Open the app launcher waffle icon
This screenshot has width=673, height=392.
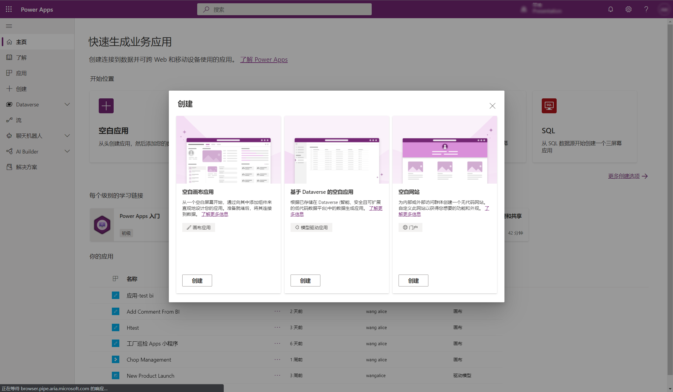point(9,9)
